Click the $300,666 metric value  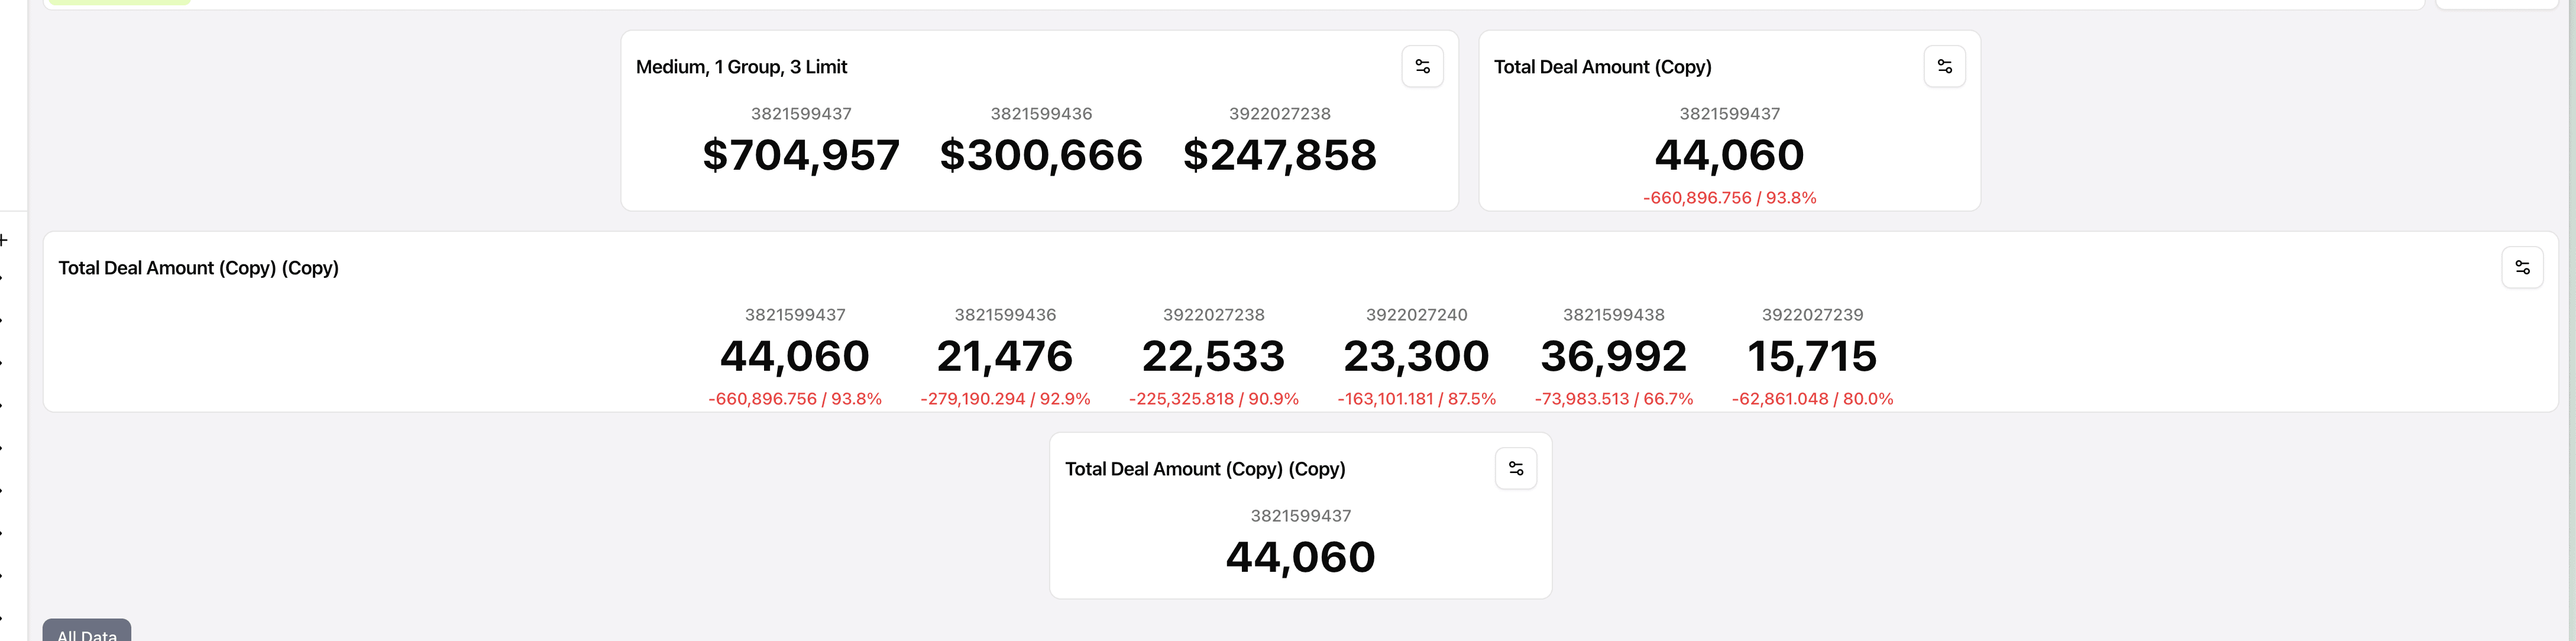coord(1041,155)
